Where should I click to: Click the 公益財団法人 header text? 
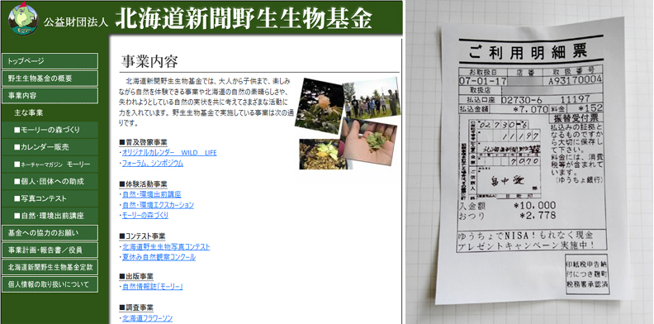point(76,22)
